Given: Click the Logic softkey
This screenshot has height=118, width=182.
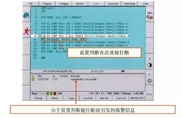Looking at the screenshot, I should (71, 98).
